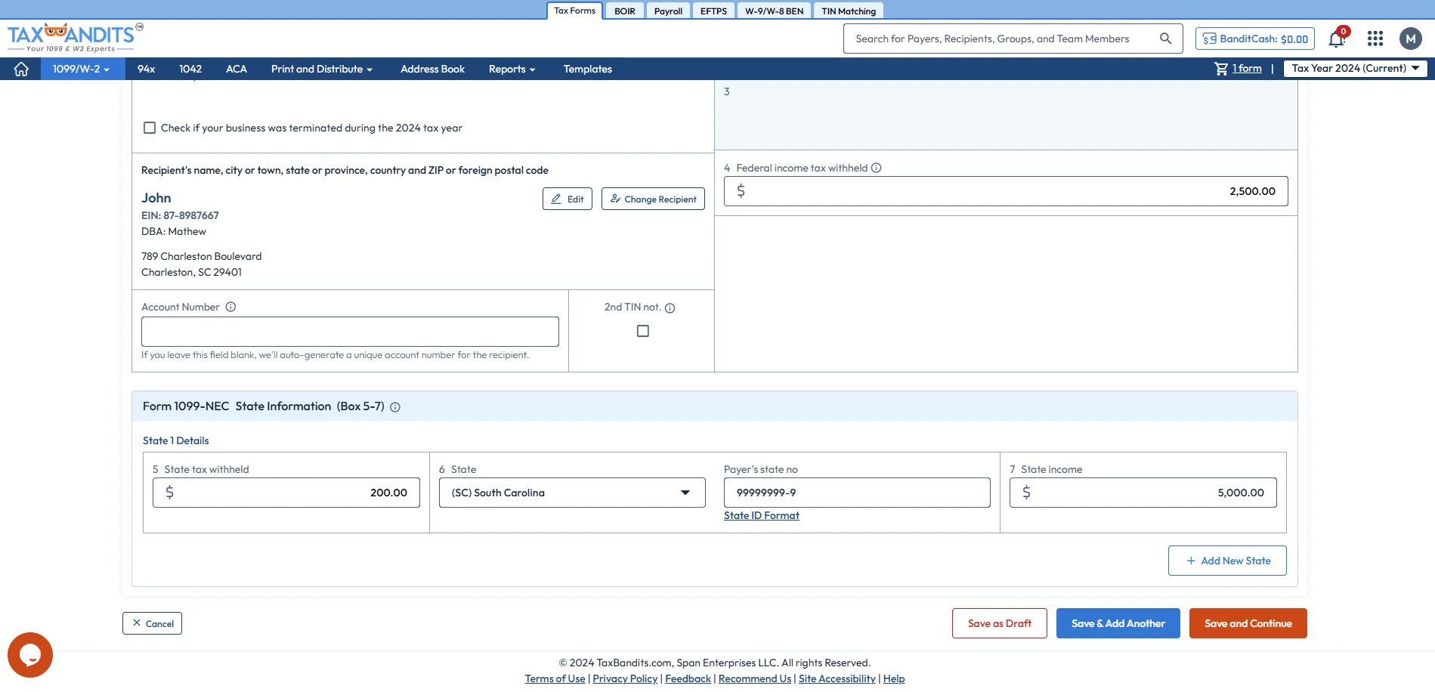Click the Payer's state no field
This screenshot has height=692, width=1435.
click(x=857, y=493)
